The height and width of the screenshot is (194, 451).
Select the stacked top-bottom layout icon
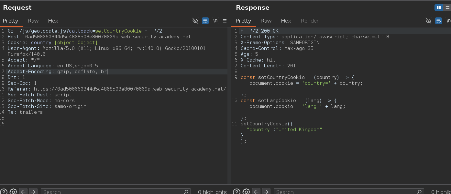coord(447,7)
